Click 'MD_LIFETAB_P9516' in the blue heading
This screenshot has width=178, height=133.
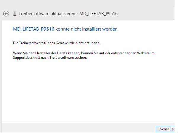pos(33,29)
